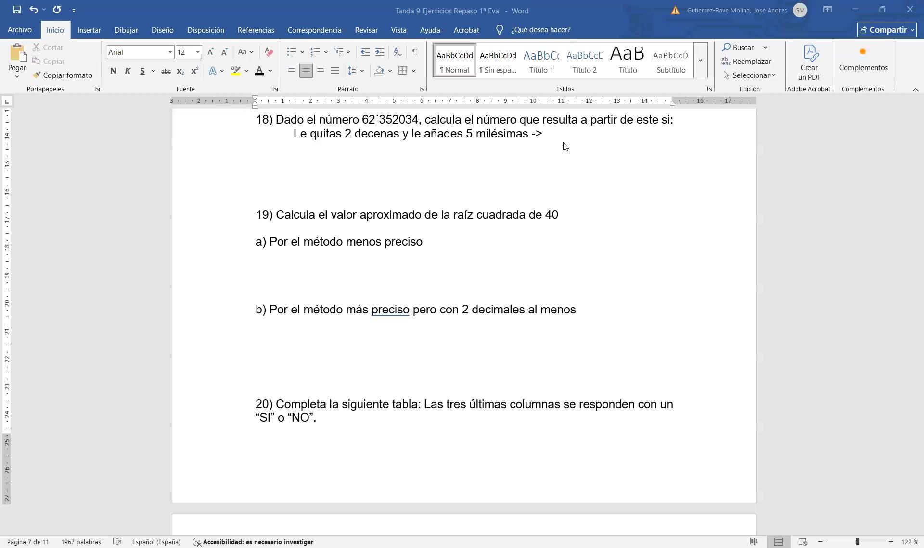Click the Clear All Formatting eraser icon
This screenshot has width=924, height=548.
pos(269,52)
